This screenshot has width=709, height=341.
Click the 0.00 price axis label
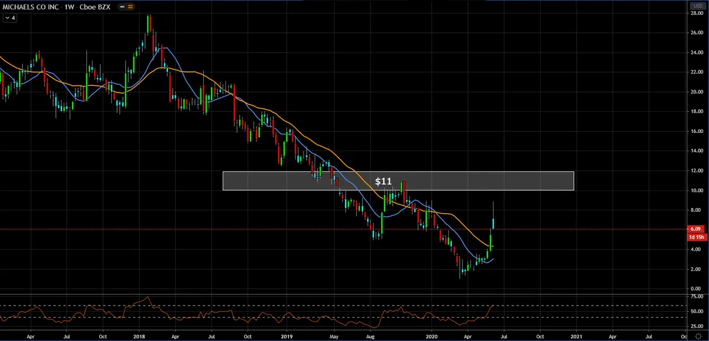(697, 289)
